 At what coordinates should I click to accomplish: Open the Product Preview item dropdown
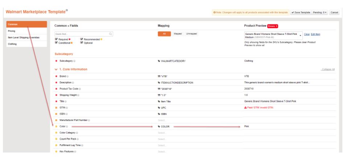click(x=300, y=35)
